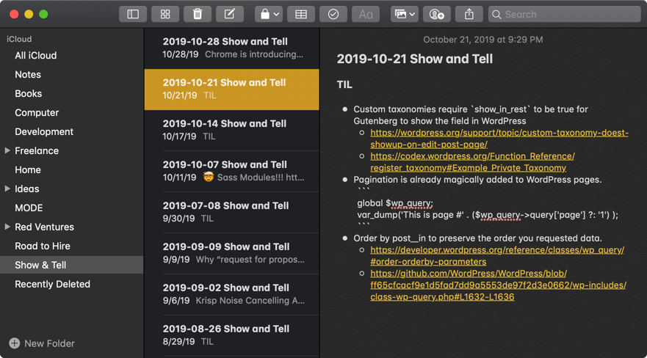Click the note date October 21, 2019

click(x=482, y=40)
